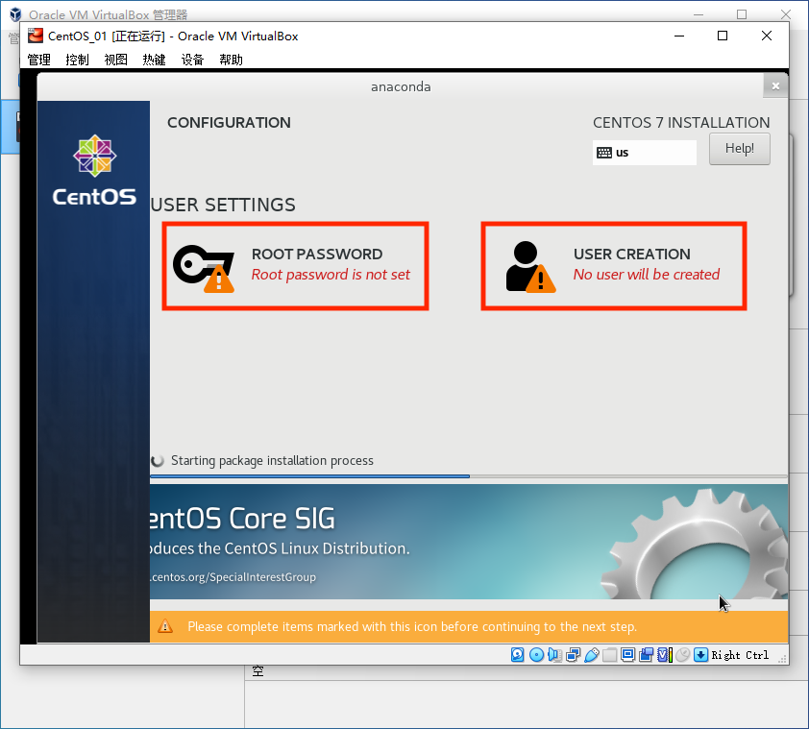Open the 热键 menu
Screen dimensions: 809x729
pos(154,60)
